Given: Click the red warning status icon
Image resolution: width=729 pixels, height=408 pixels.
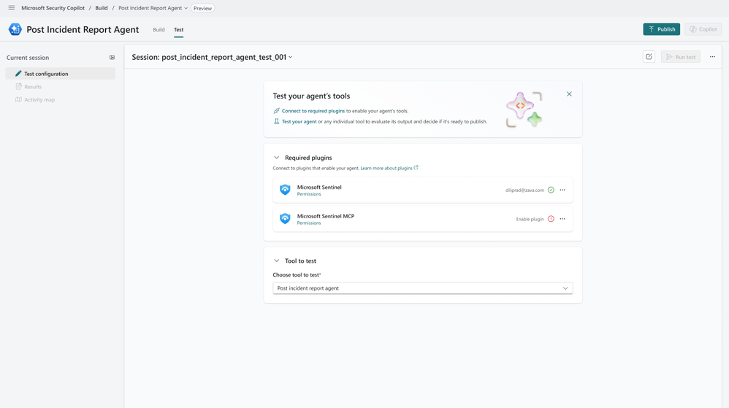Looking at the screenshot, I should coord(551,219).
